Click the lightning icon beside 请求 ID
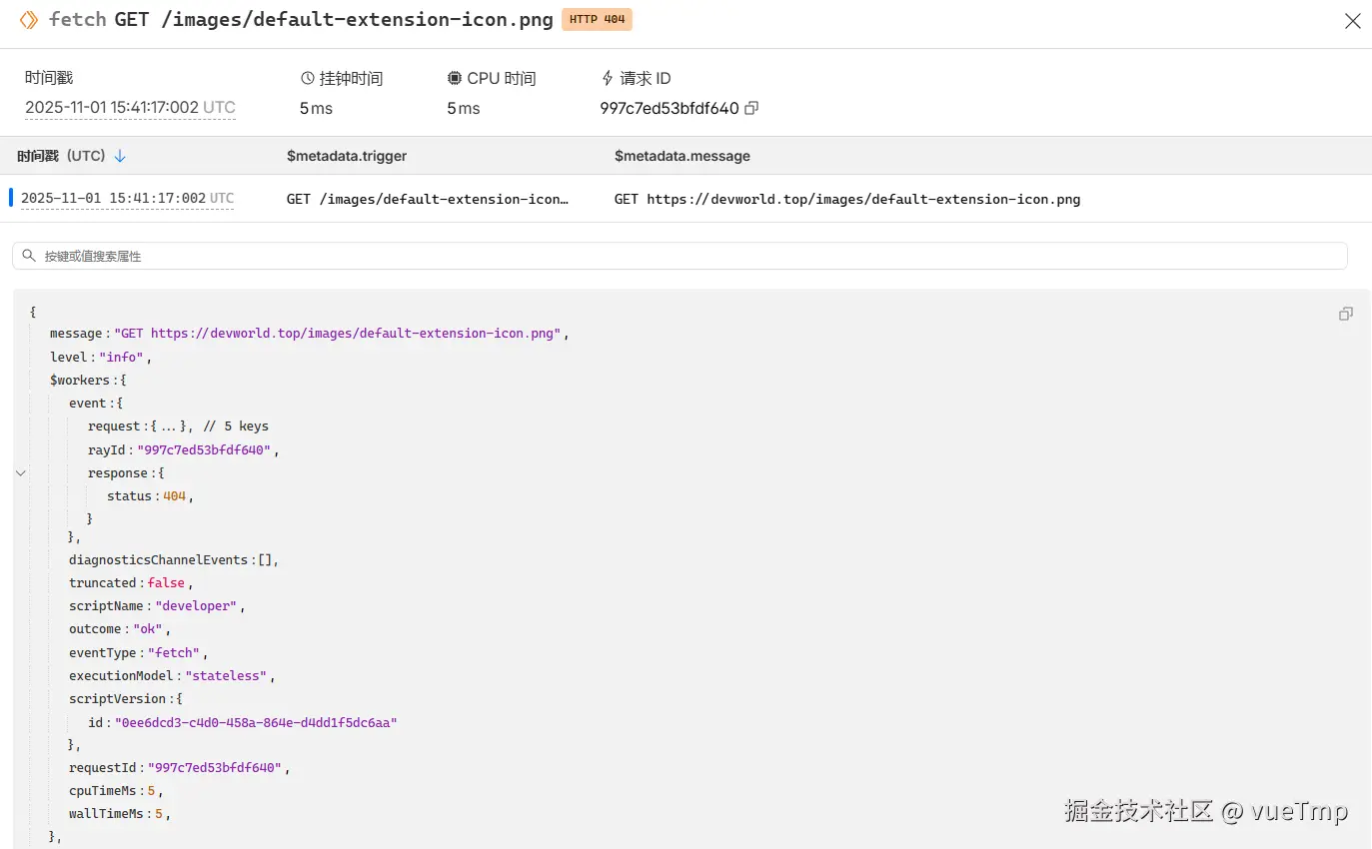Image resolution: width=1372 pixels, height=849 pixels. [608, 78]
